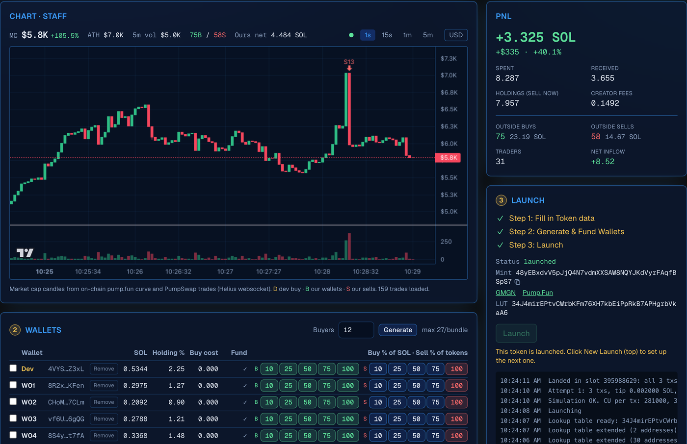Click the Launch button
Viewport: 687px width, 444px height.
[516, 333]
